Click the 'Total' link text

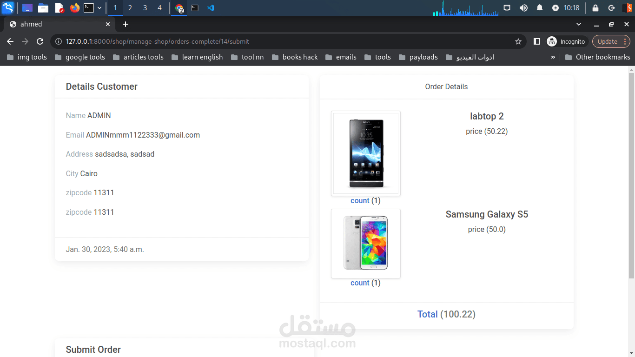[x=428, y=314]
